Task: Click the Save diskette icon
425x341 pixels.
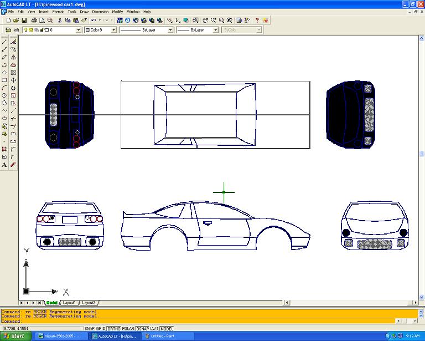Action: (24, 20)
